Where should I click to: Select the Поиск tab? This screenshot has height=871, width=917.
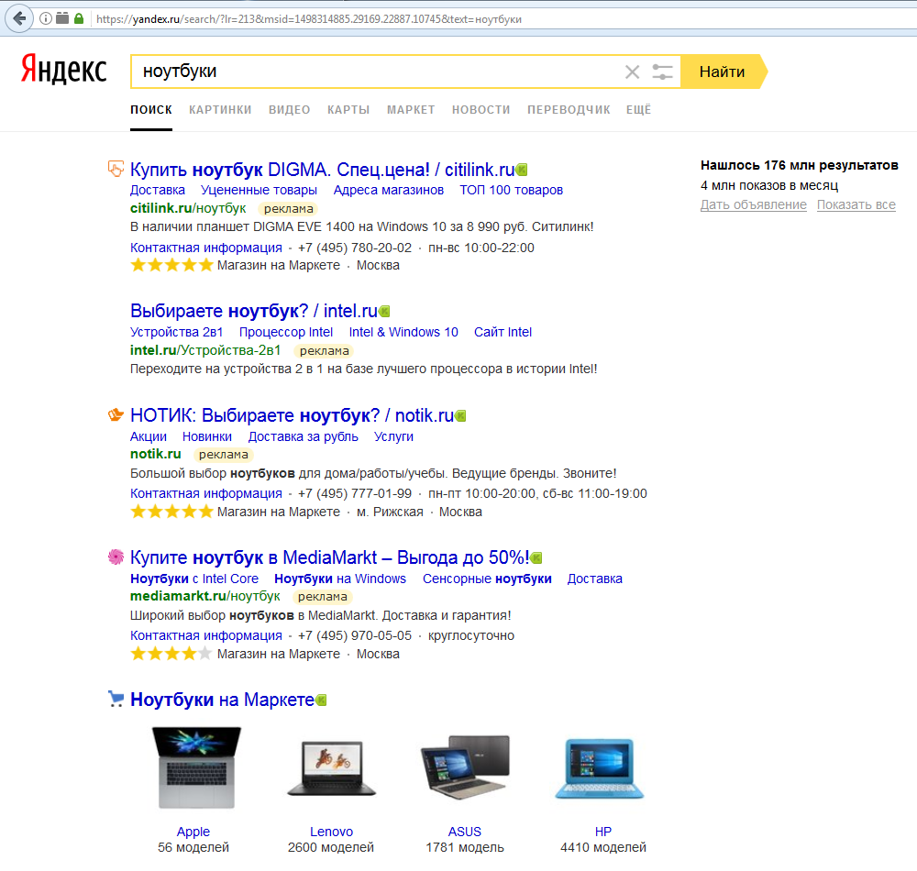click(151, 110)
